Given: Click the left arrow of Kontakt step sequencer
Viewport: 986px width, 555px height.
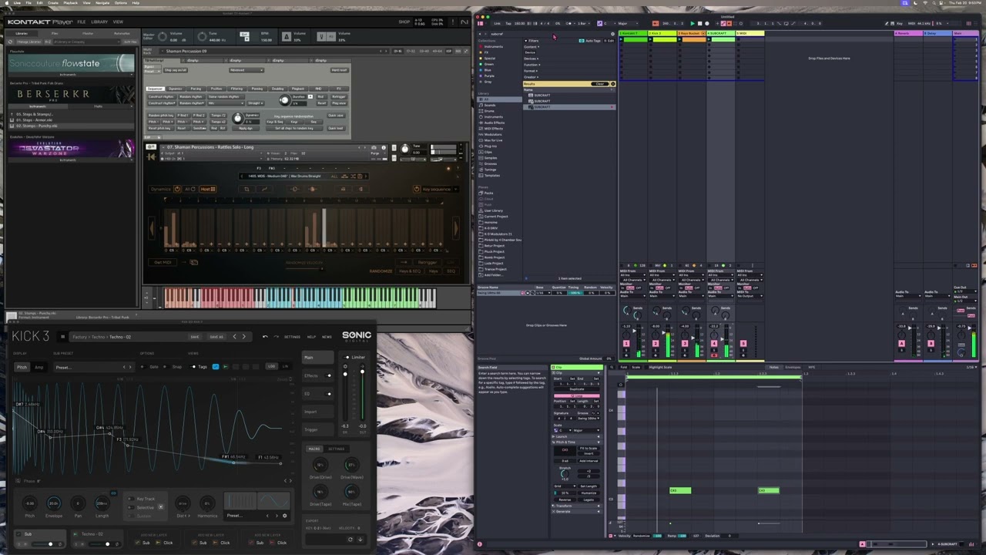Looking at the screenshot, I should (x=151, y=227).
